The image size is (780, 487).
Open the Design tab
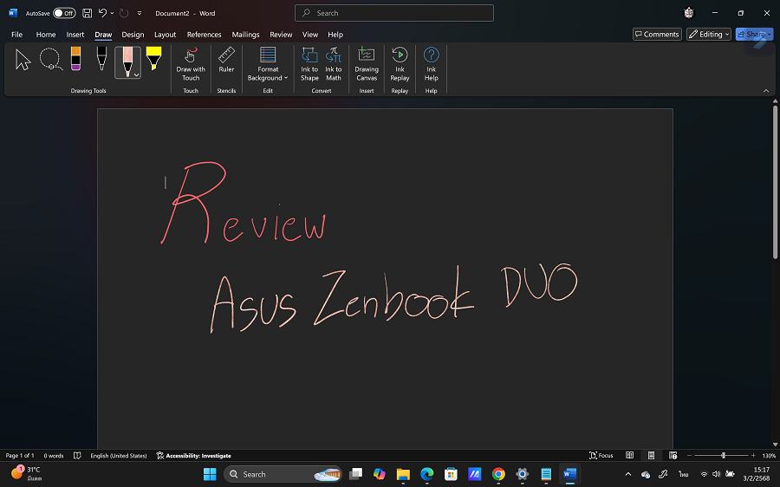tap(133, 35)
